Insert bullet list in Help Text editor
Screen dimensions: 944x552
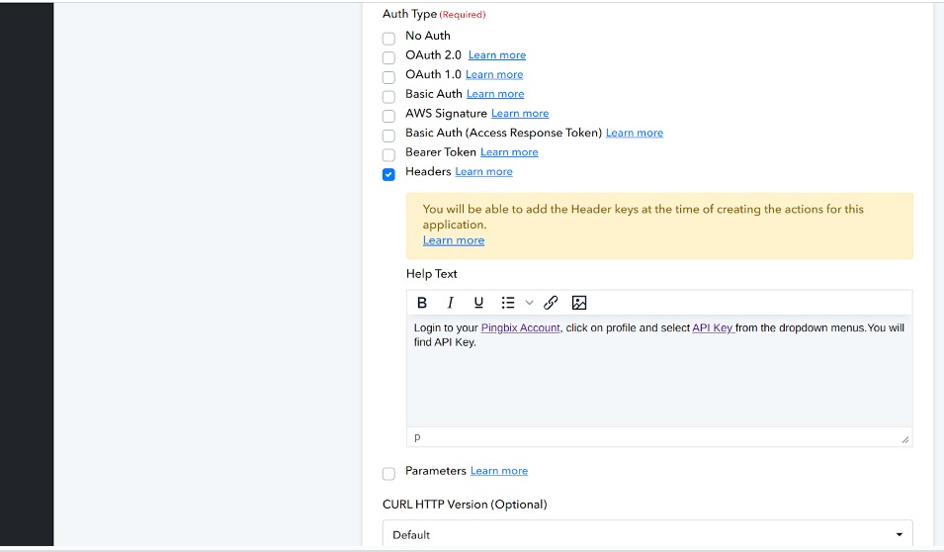(508, 303)
